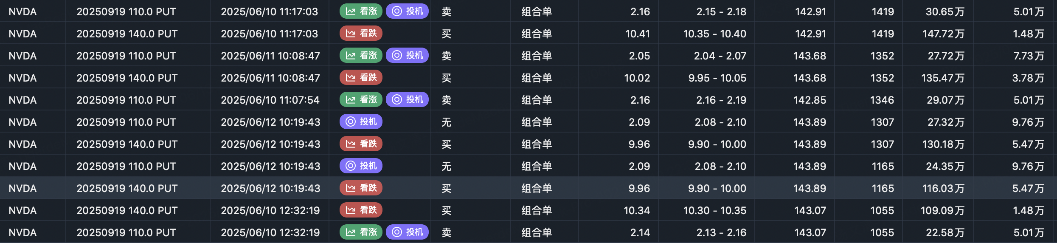Click the 20250919 140.0 PUT contract at 2025/06/11 10:08:47
Viewport: 1057px width, 243px height.
tap(127, 78)
